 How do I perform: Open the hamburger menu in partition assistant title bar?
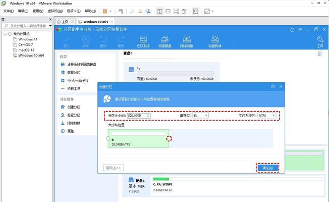click(x=300, y=30)
